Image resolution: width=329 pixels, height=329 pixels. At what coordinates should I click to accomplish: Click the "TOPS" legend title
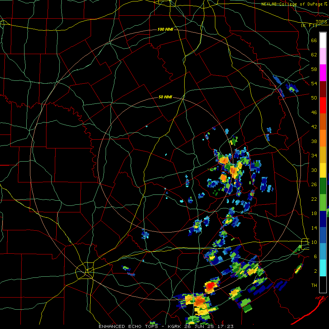321,22
